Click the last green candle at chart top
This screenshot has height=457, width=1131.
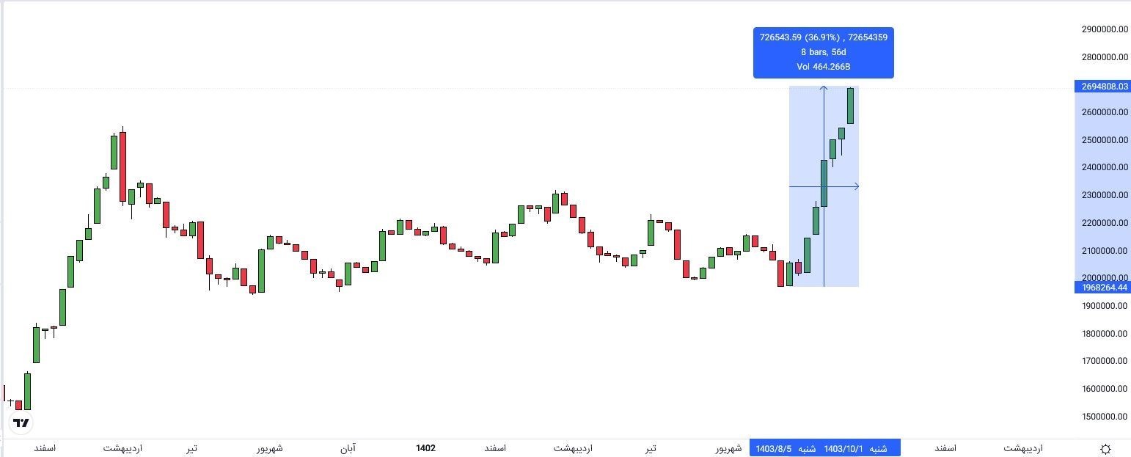(851, 106)
